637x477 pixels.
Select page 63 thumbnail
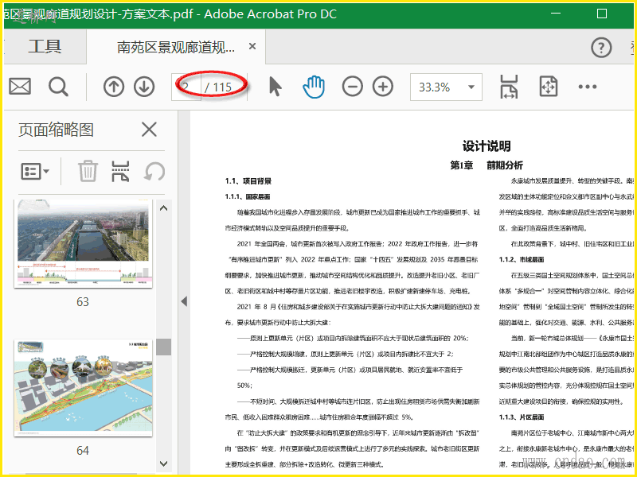(x=84, y=243)
